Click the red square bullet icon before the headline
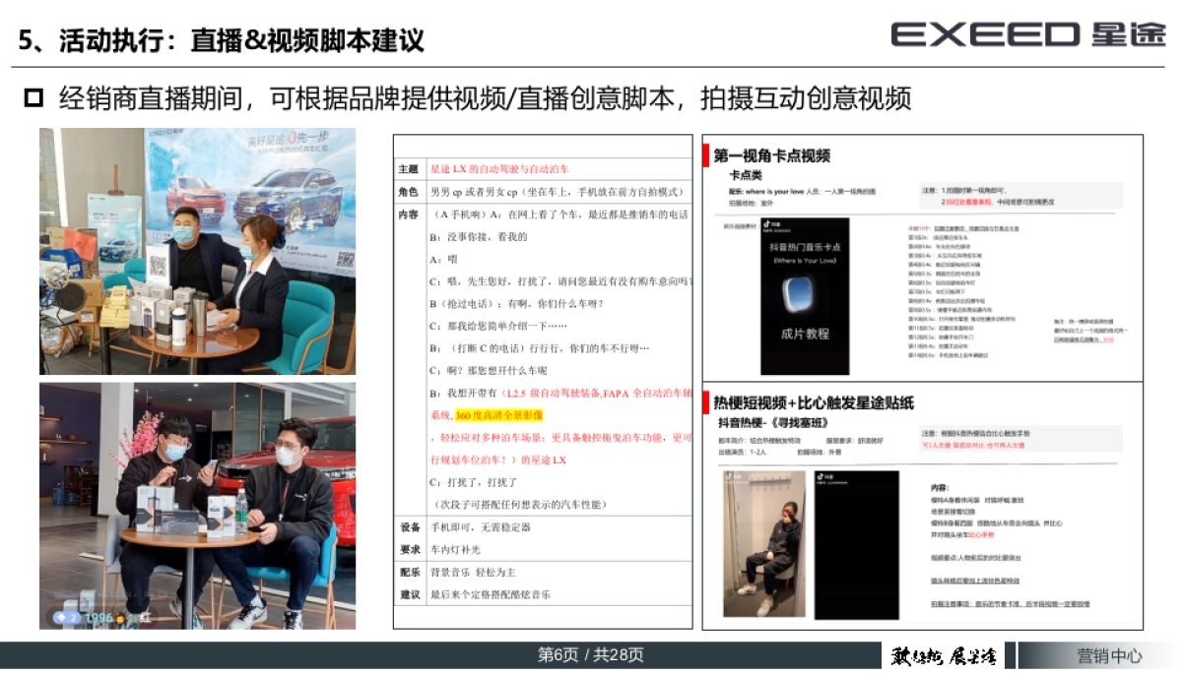 (34, 97)
